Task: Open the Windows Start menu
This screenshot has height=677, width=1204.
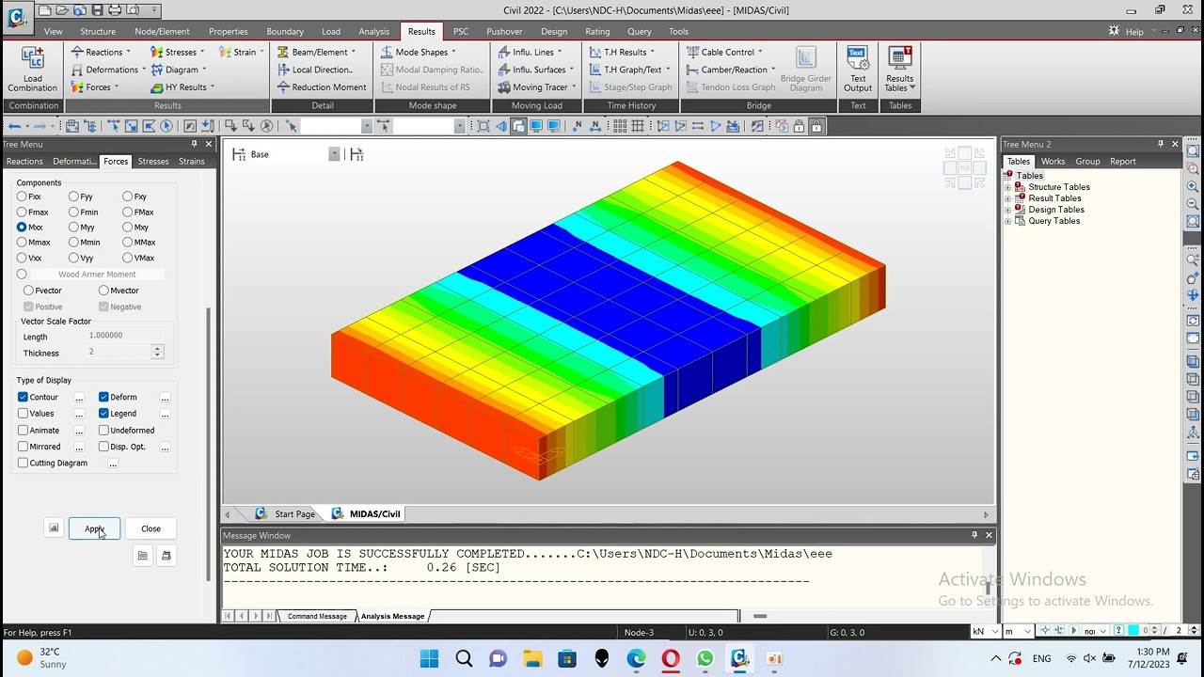Action: [429, 658]
